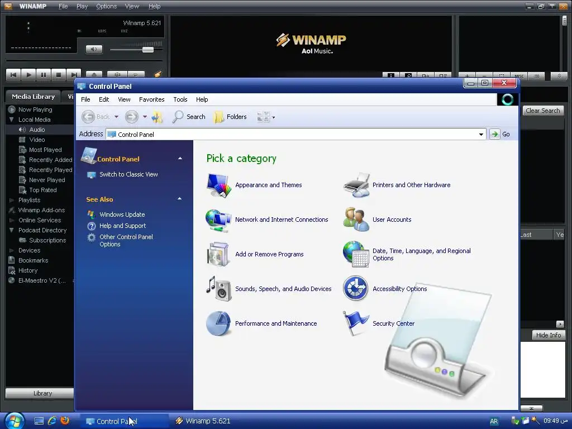Open Network and Internet Connections icon
572x429 pixels.
coord(218,220)
